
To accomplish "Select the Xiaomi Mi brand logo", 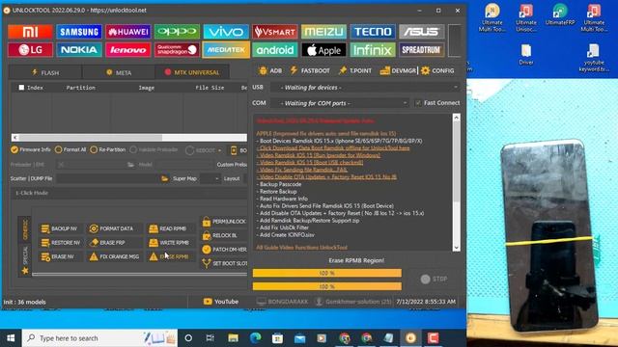I will (30, 32).
